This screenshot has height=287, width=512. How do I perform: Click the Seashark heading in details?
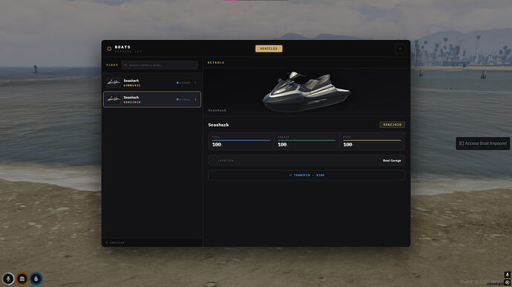point(218,125)
